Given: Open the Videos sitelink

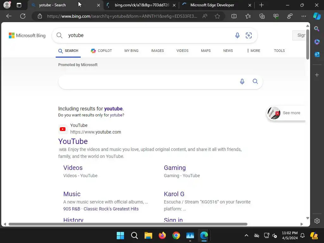Looking at the screenshot, I should pyautogui.click(x=73, y=168).
